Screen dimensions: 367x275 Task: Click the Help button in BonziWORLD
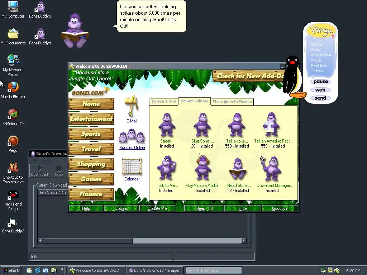[x=86, y=208]
